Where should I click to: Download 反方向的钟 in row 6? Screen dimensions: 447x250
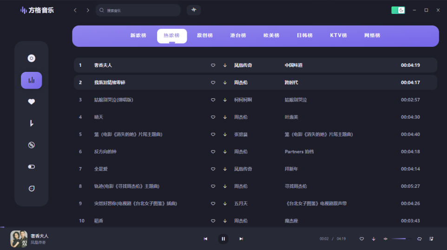[225, 152]
